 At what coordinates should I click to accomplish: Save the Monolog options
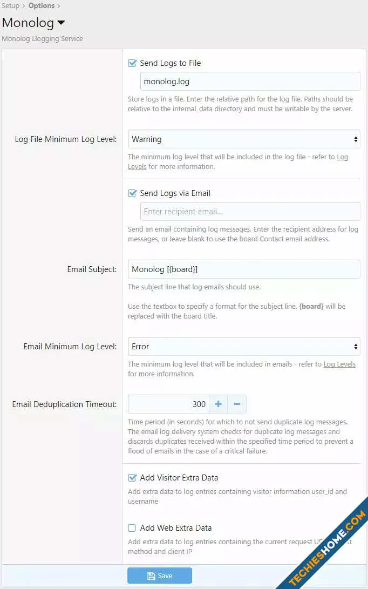160,576
